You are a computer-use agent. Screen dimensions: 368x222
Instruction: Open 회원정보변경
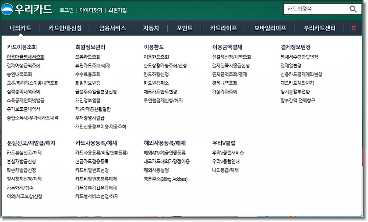coord(88,83)
